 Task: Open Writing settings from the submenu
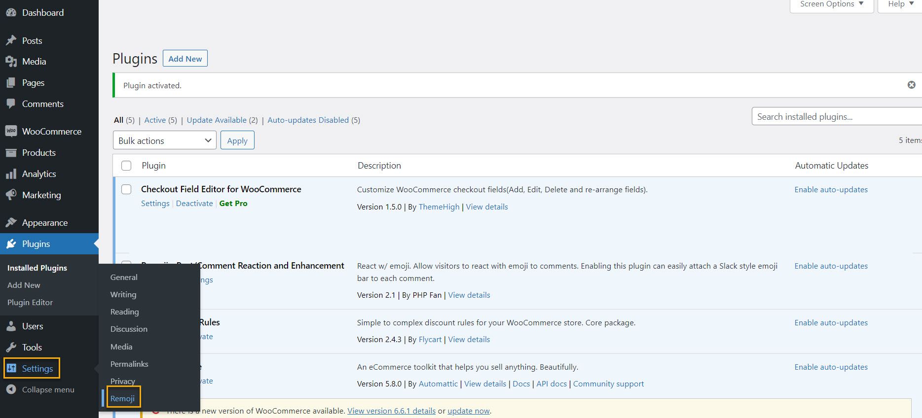coord(123,295)
